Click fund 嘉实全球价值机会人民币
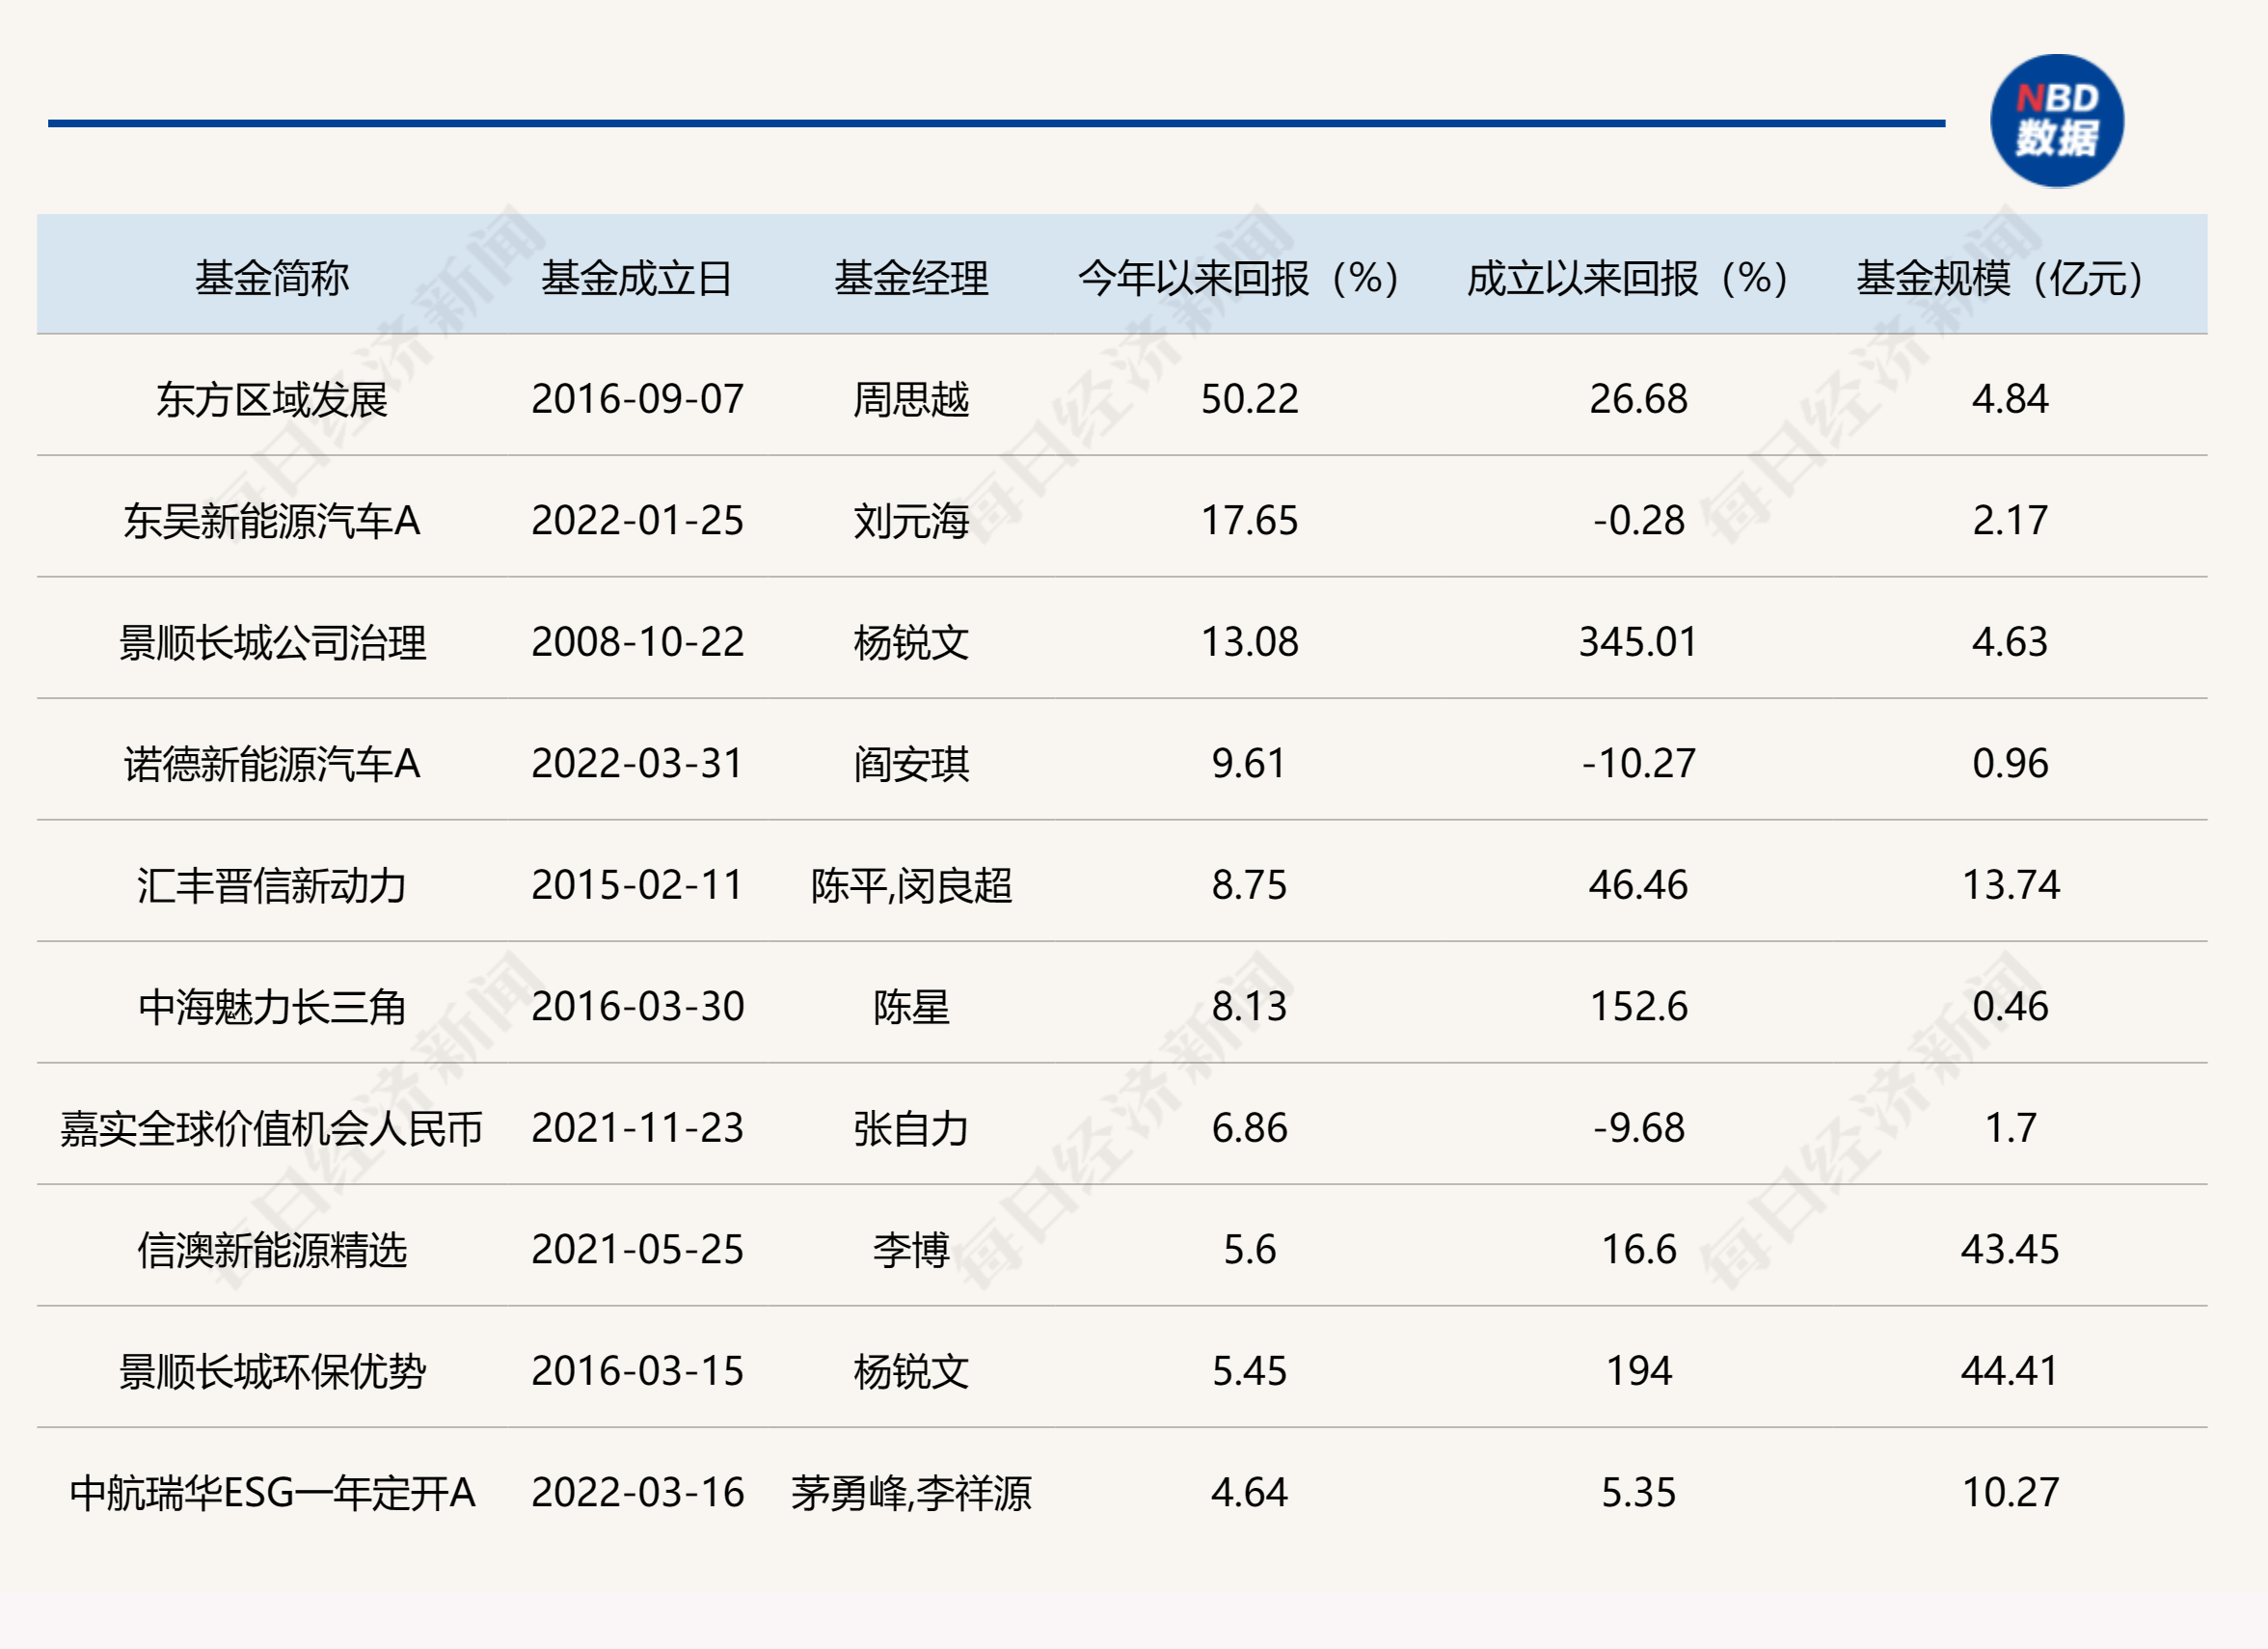 (272, 1128)
